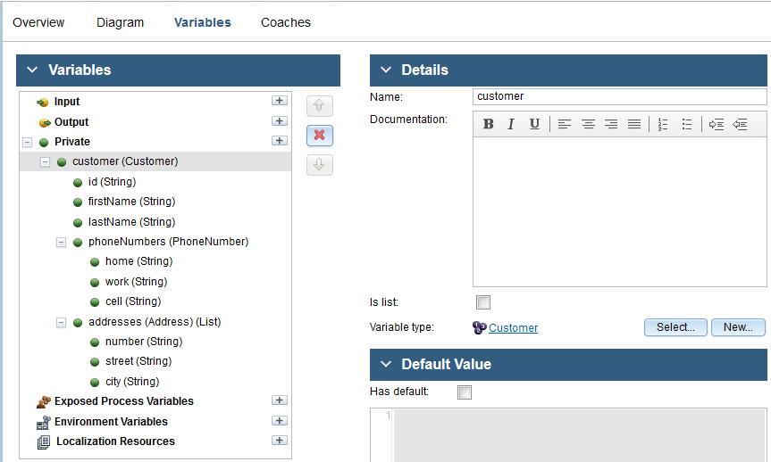Move selected variable up

pos(320,106)
